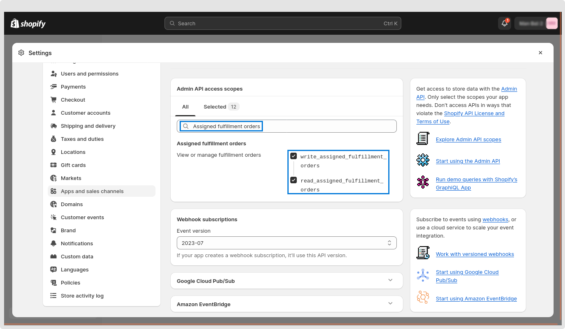
Task: Open Run demo queries with GraphiQL App link
Action: [476, 184]
